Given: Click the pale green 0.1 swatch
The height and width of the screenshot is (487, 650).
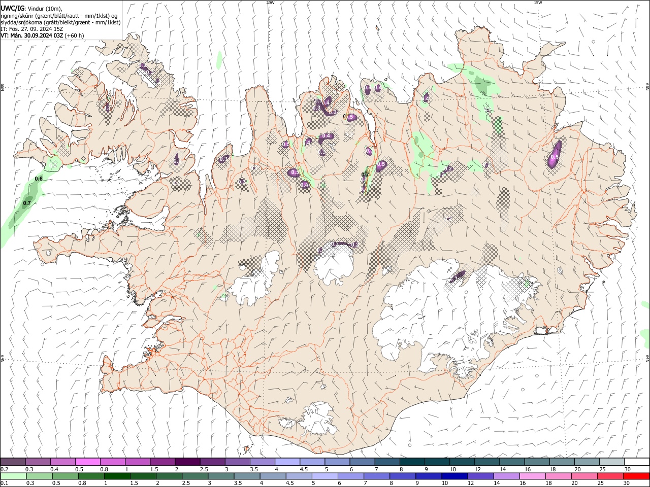Looking at the screenshot, I should point(13,476).
